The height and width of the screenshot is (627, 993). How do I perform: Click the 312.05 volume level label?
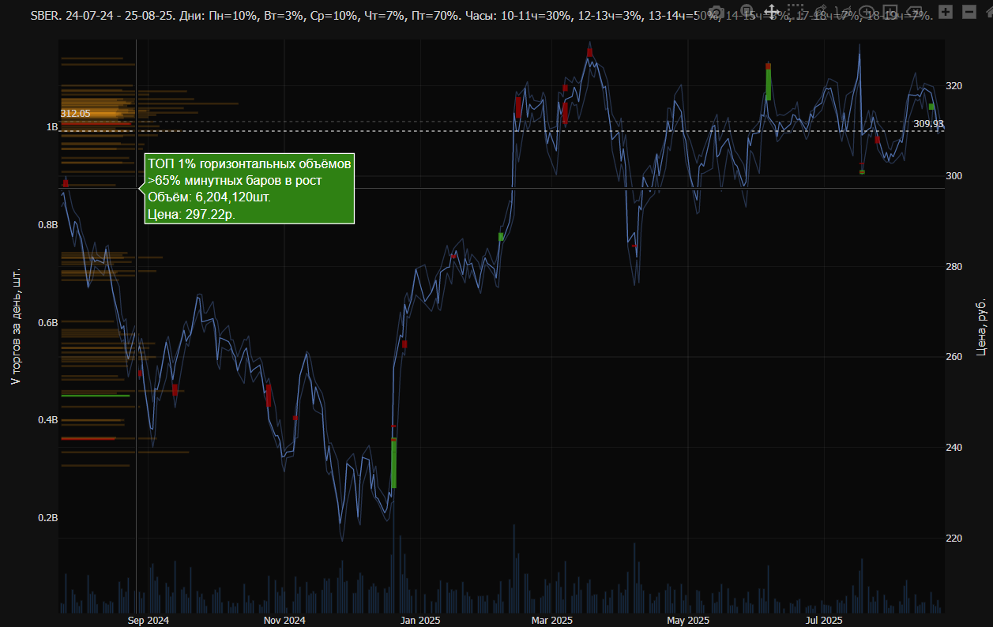pos(76,114)
